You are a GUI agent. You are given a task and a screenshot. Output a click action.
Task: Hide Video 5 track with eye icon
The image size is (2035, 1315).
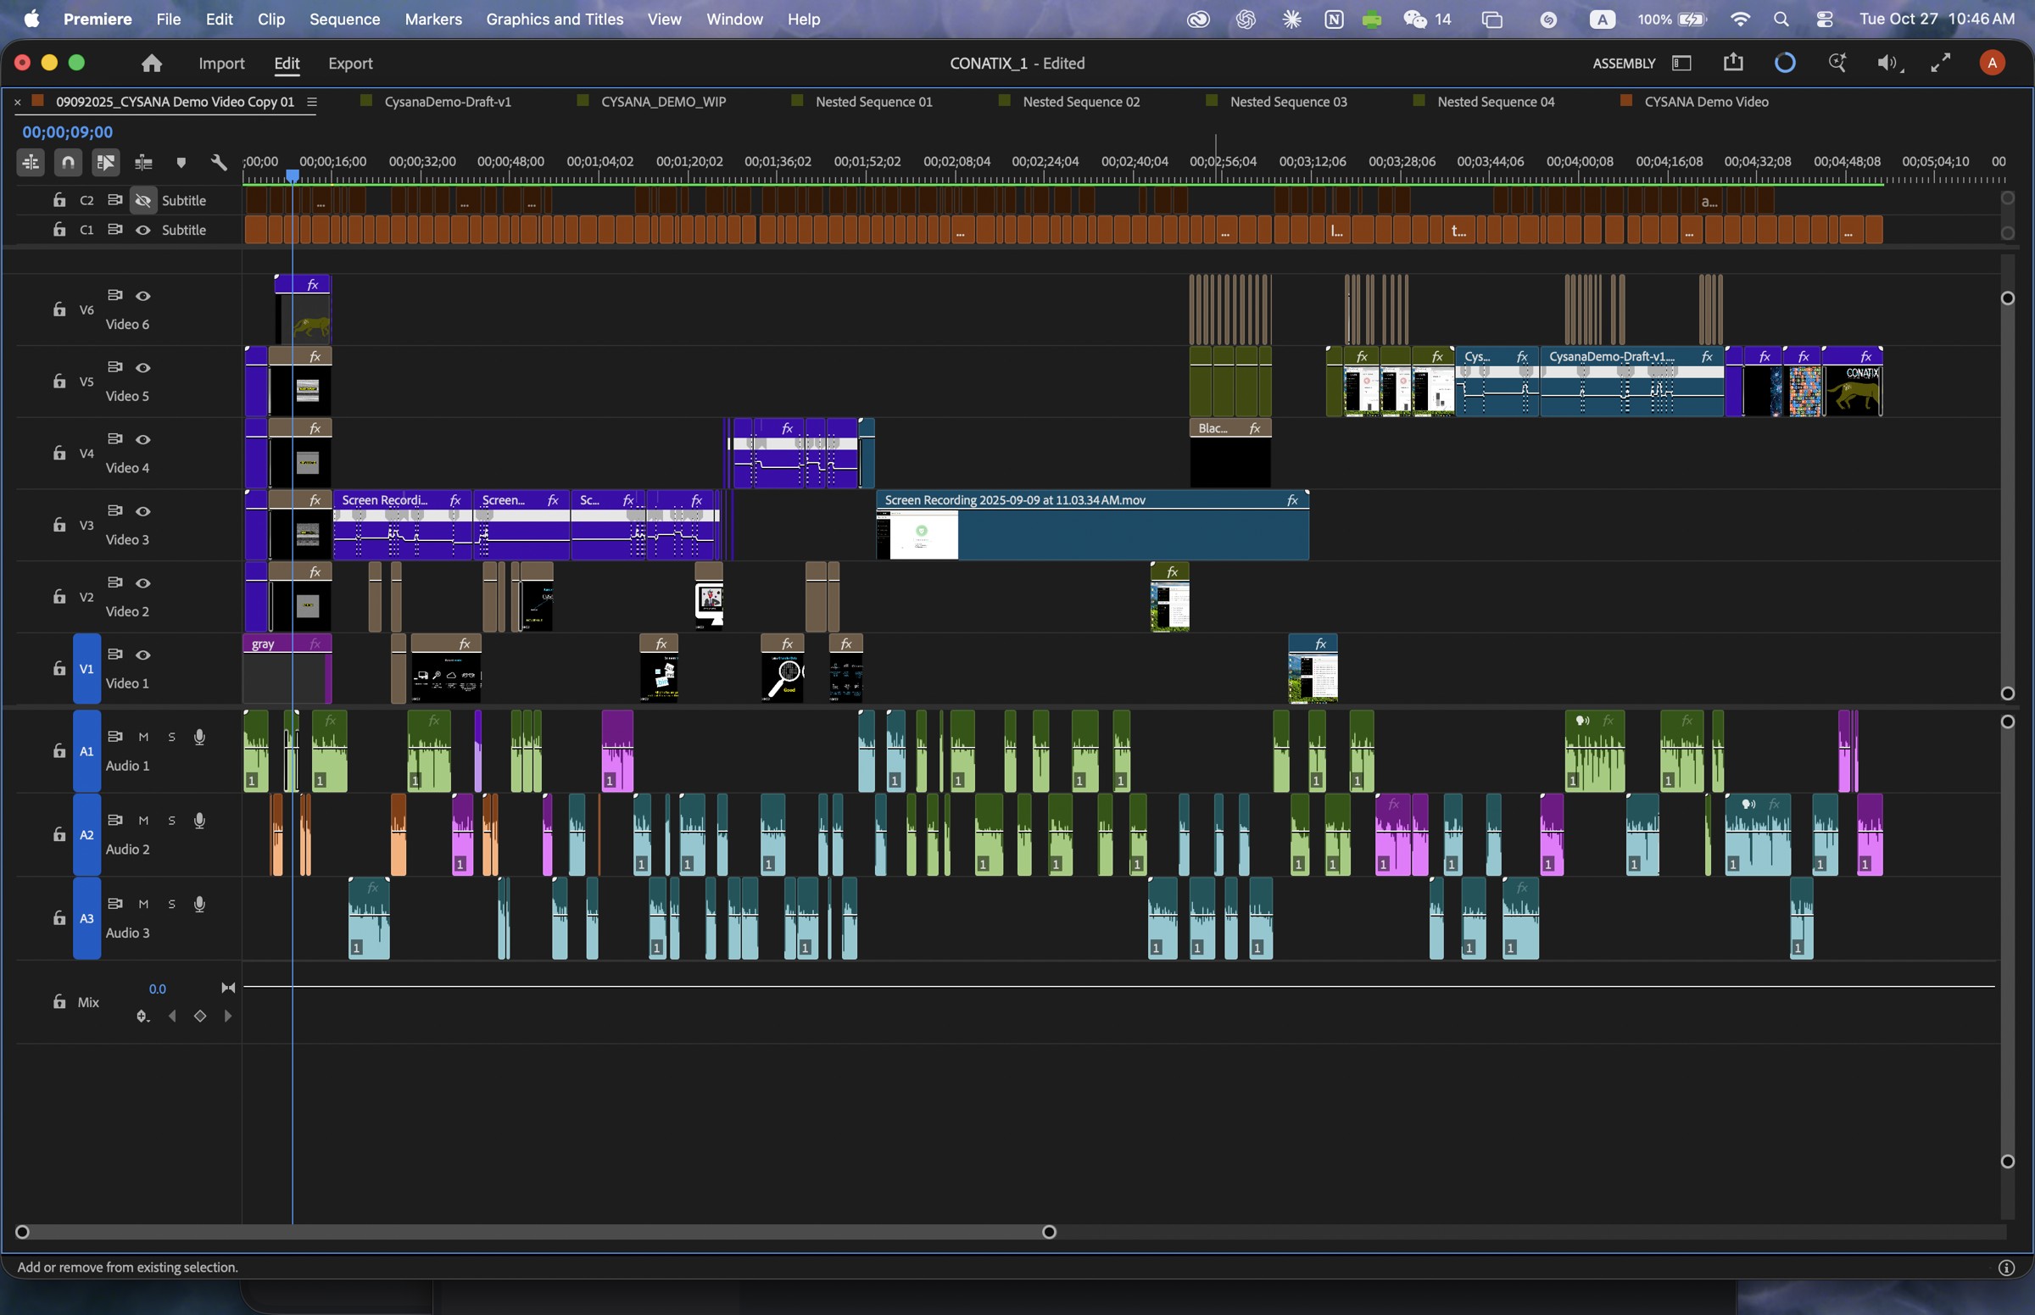(143, 367)
